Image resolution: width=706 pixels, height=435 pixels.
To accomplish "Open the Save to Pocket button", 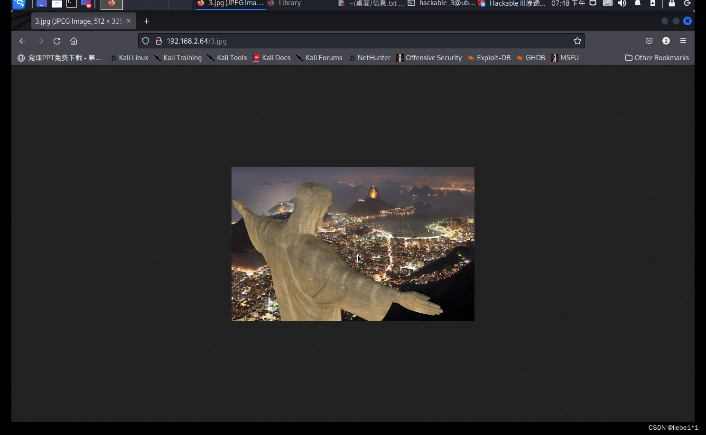I will (x=649, y=41).
